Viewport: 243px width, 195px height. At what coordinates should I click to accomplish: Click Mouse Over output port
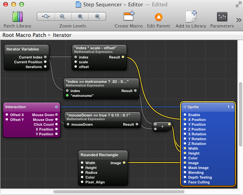pyautogui.click(x=56, y=119)
